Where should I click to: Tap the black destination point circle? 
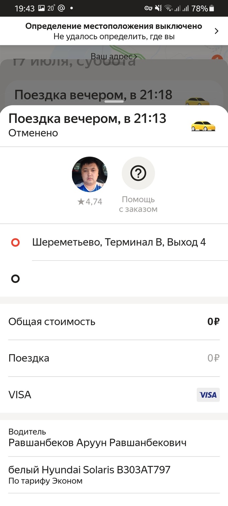pyautogui.click(x=15, y=279)
